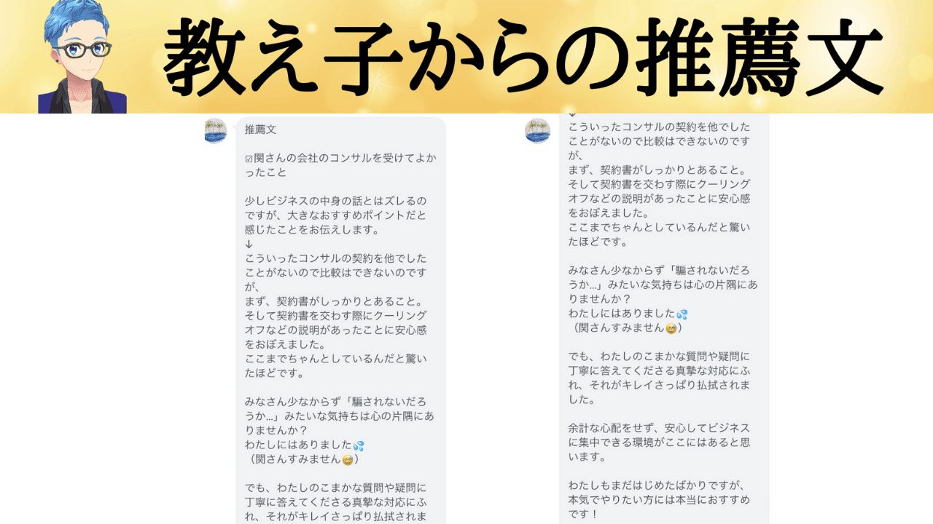This screenshot has height=524, width=933.
Task: Click the sweat-drops emoji in the left bubble
Action: tap(358, 445)
